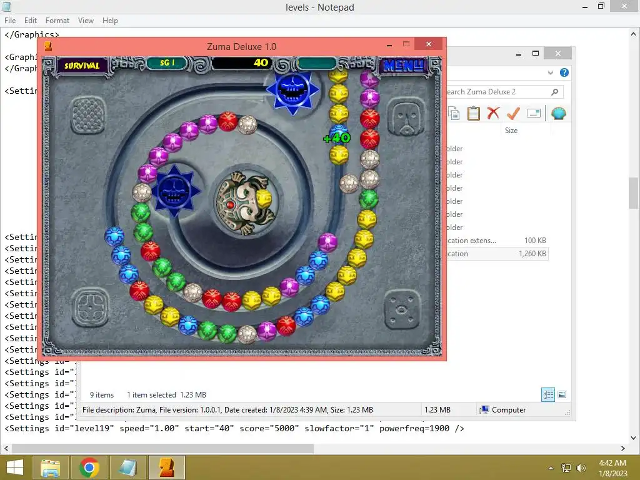Open the Format menu in Notepad
Screen dimensions: 640x480
(x=57, y=21)
